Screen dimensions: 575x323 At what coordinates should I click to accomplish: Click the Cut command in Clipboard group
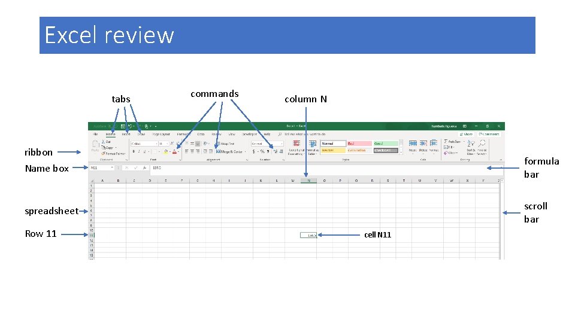[106, 142]
